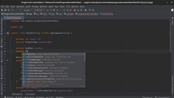The height and width of the screenshot is (98, 174).
Task: Open the Tools menu
Action: [x=62, y=7]
